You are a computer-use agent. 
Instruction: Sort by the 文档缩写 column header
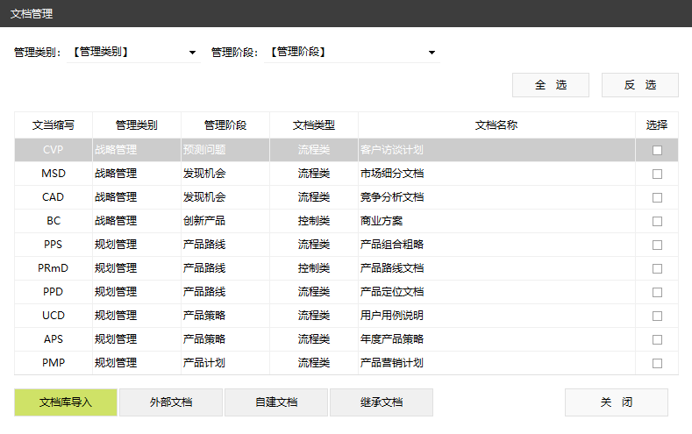(x=54, y=125)
